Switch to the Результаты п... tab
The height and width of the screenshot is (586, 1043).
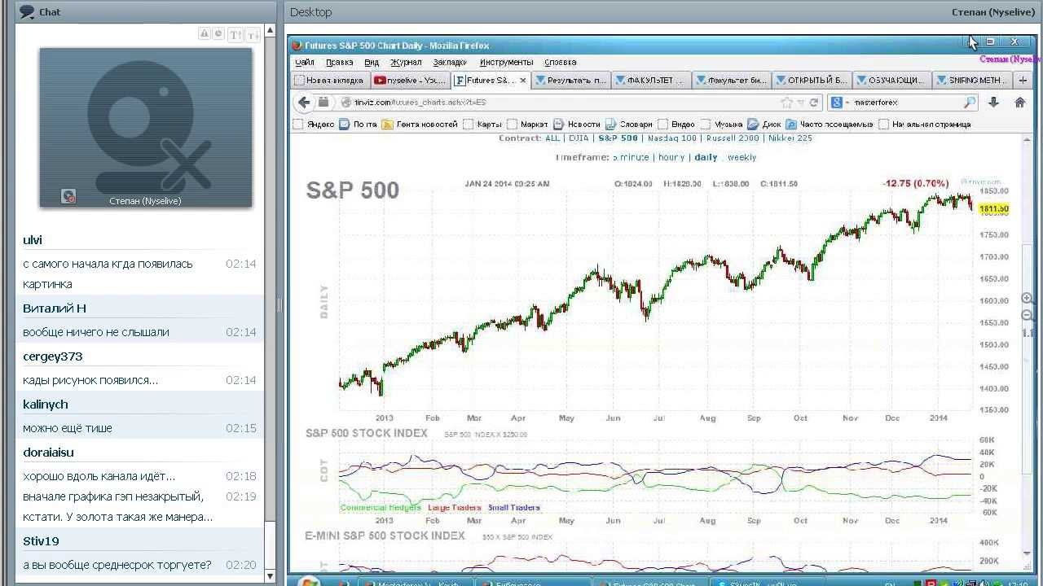point(570,81)
